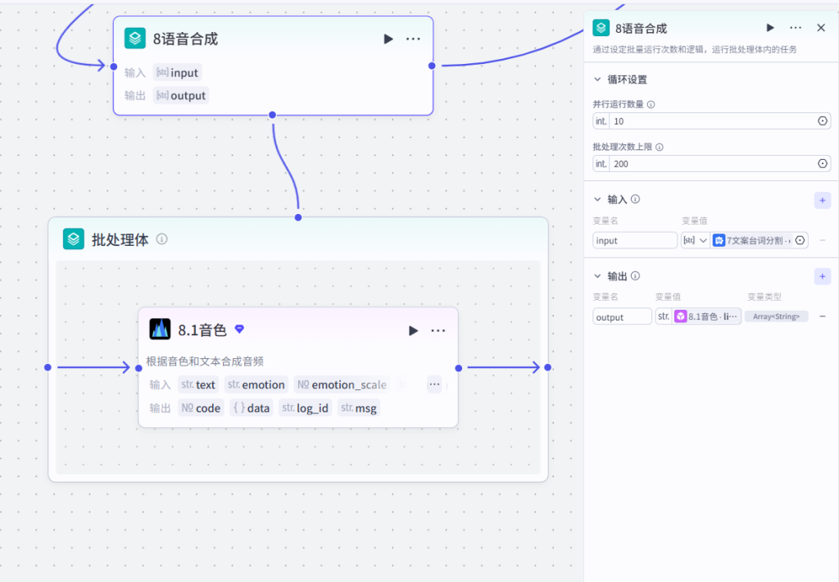
Task: Remove the output variable row
Action: pos(823,316)
